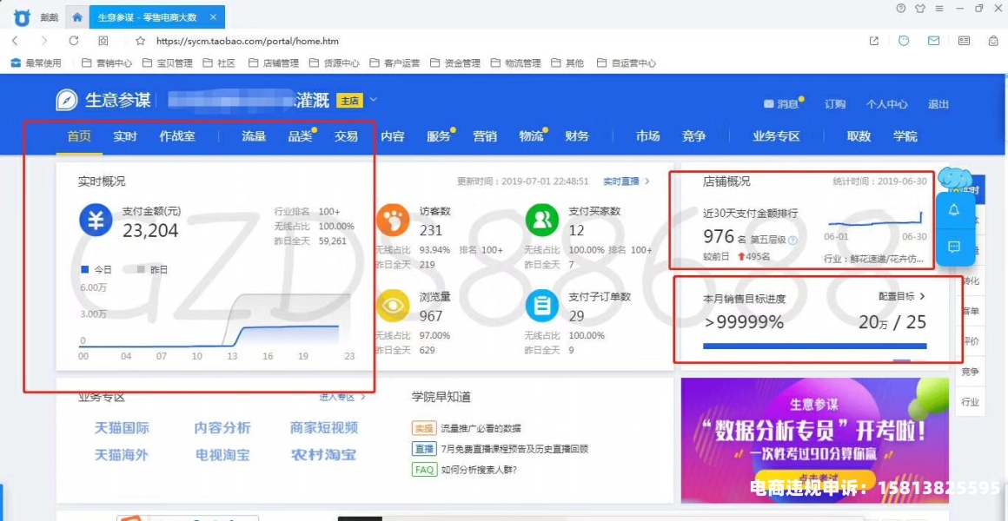Viewport: 1008px width, 521px height.
Task: Click the 今日 legend marker in chart
Action: (84, 270)
